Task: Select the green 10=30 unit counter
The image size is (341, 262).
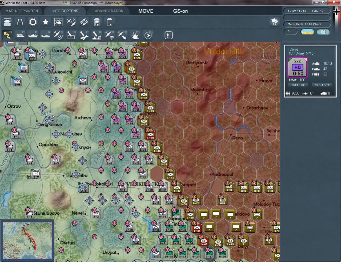Action: (x=169, y=254)
